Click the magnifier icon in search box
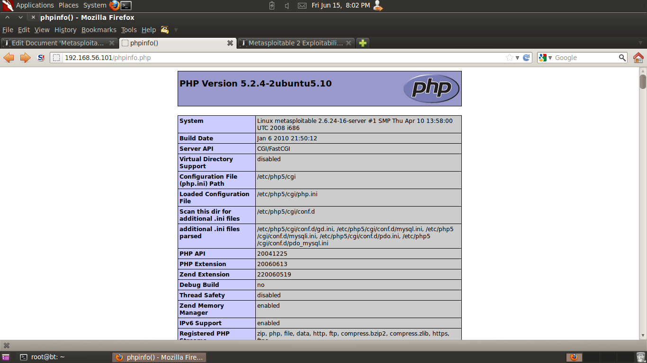647x363 pixels. [x=622, y=58]
